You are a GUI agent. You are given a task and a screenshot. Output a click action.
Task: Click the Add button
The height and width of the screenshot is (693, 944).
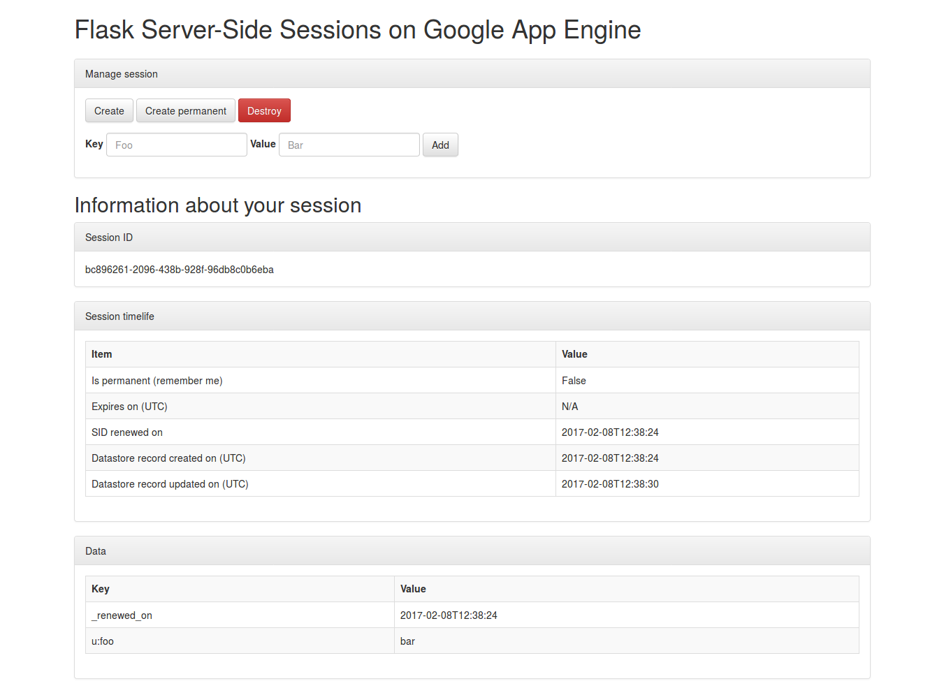click(x=440, y=145)
